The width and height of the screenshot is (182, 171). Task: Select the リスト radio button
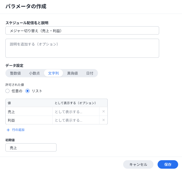tap(28, 91)
